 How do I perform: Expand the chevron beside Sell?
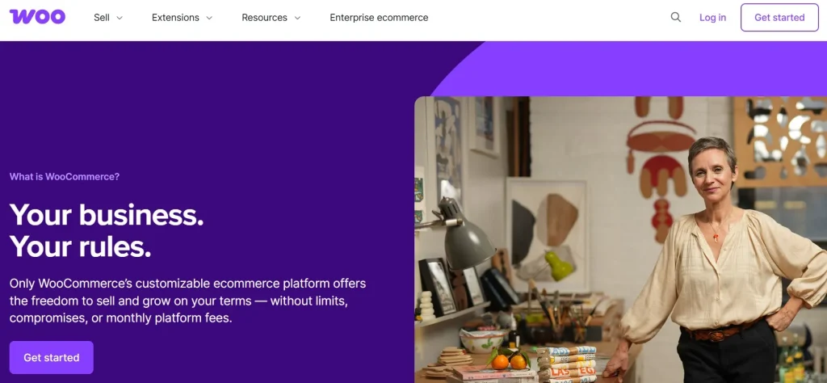[120, 18]
